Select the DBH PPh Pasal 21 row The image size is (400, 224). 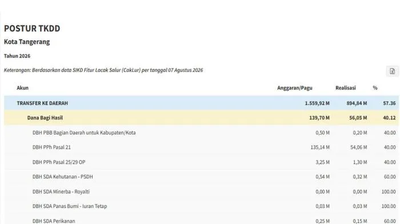[201, 147]
